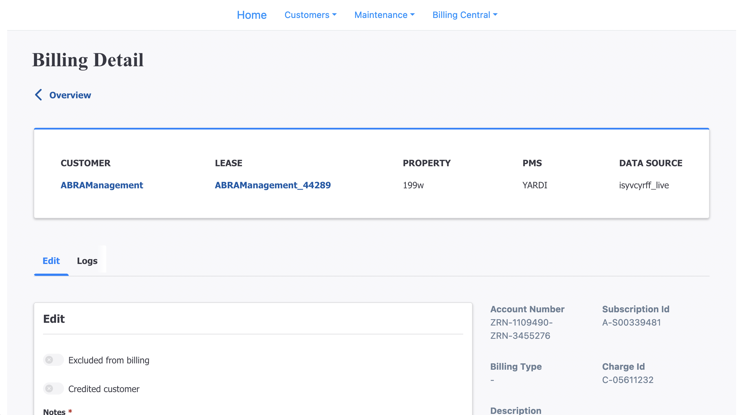Select the Edit tab

tap(51, 261)
